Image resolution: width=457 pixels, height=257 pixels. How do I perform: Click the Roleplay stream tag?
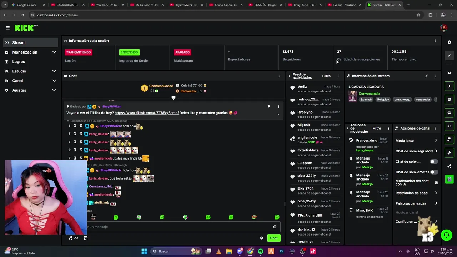pyautogui.click(x=383, y=100)
